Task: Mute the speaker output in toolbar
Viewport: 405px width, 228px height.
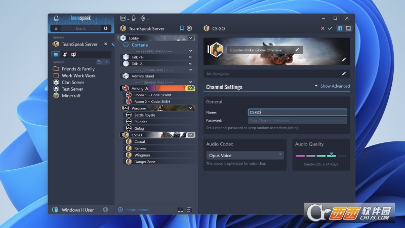Action: pyautogui.click(x=143, y=18)
